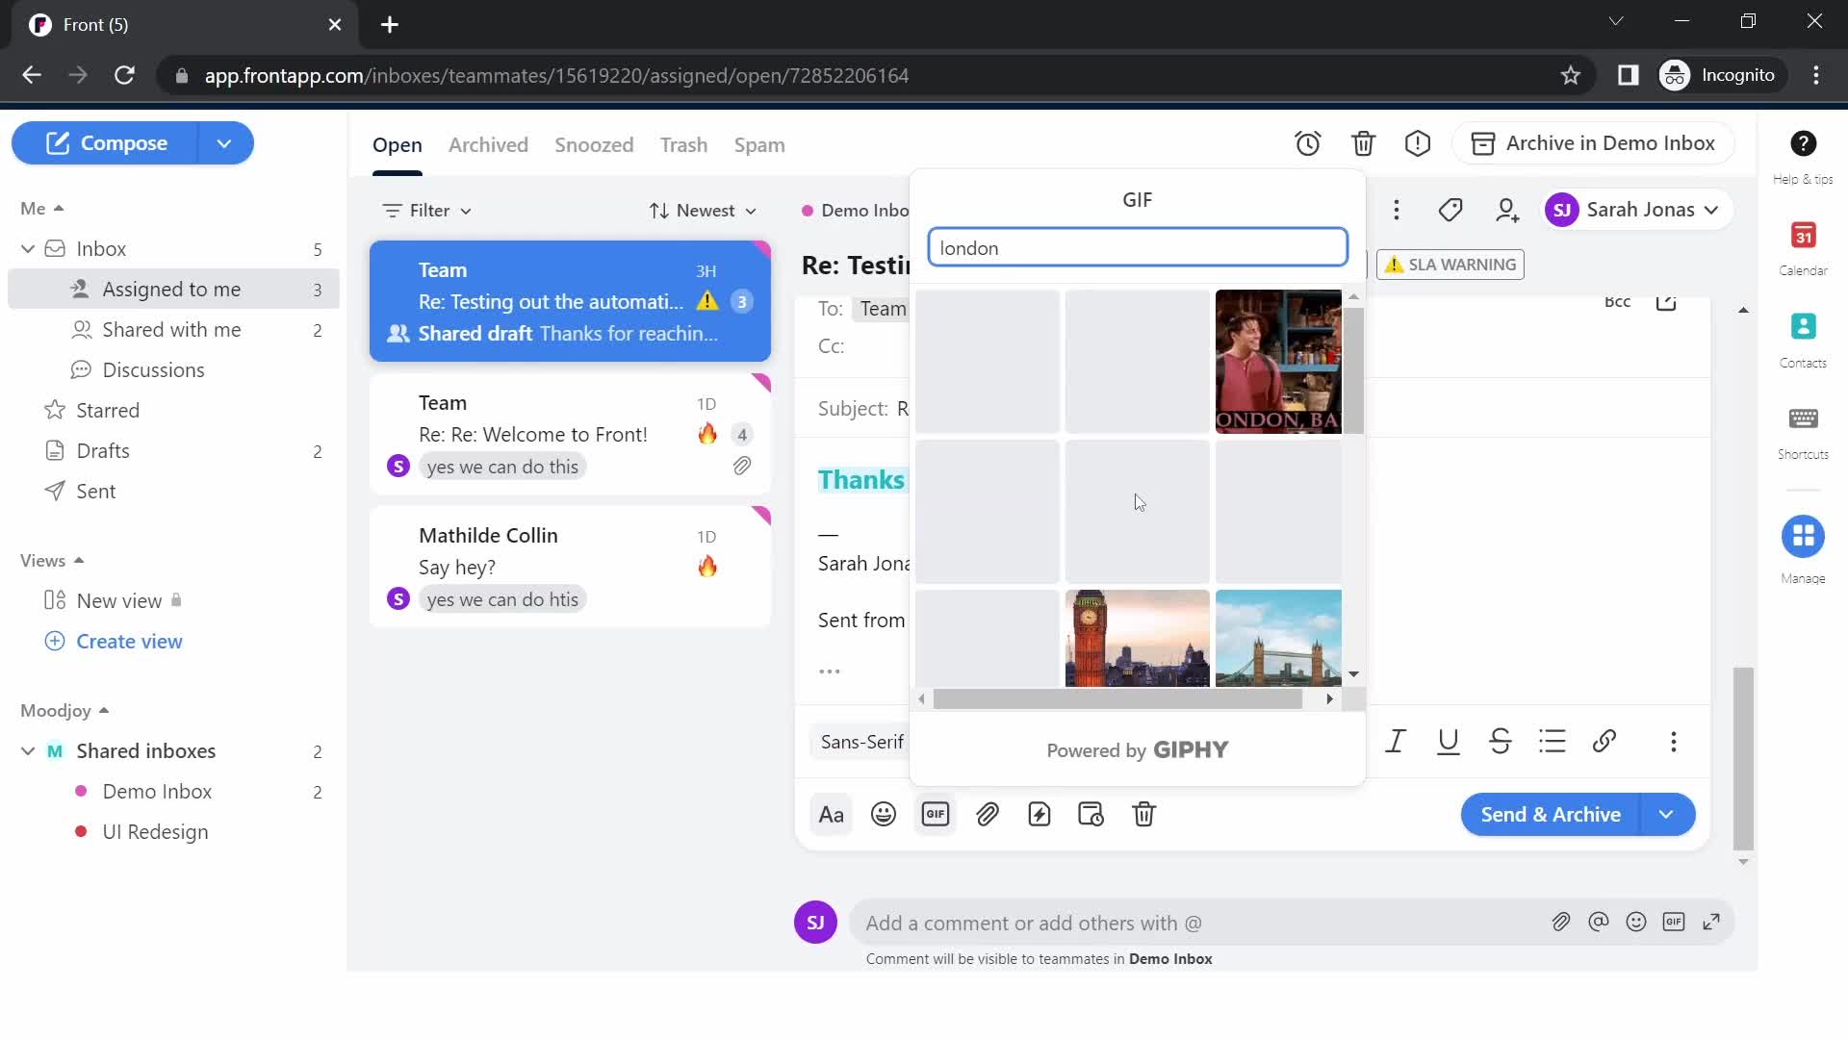The image size is (1848, 1039).
Task: Click the trash icon in the top toolbar
Action: click(x=1363, y=144)
